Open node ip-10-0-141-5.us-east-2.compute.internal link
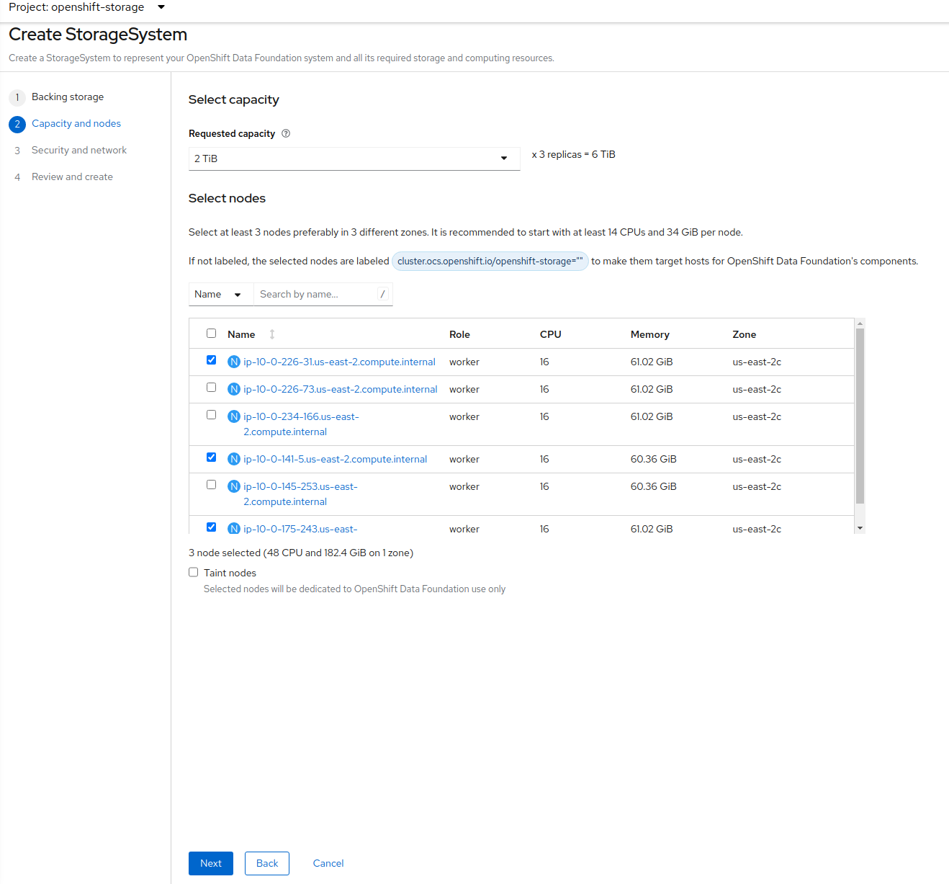This screenshot has height=884, width=949. pyautogui.click(x=335, y=459)
